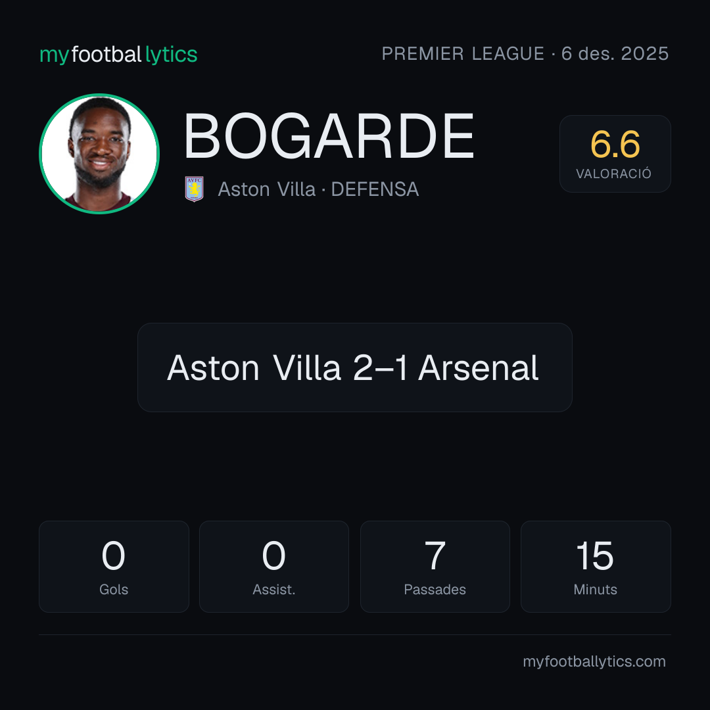Click the BOGARDE player name heading

[x=329, y=136]
